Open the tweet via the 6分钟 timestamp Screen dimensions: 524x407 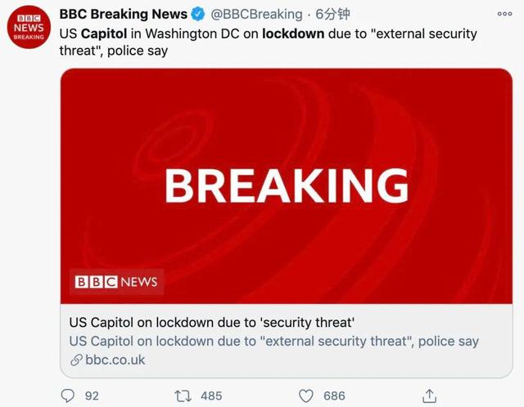(332, 15)
